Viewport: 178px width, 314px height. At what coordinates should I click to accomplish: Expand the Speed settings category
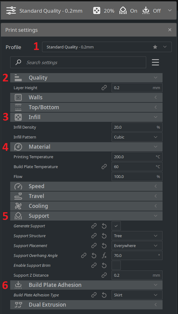(86, 186)
